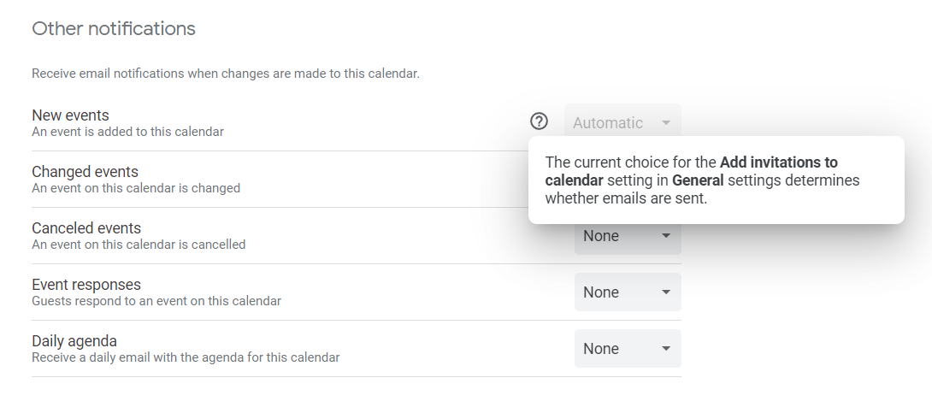Click "Guests respond to an event" description text
Viewport: 932px width, 419px height.
(156, 301)
